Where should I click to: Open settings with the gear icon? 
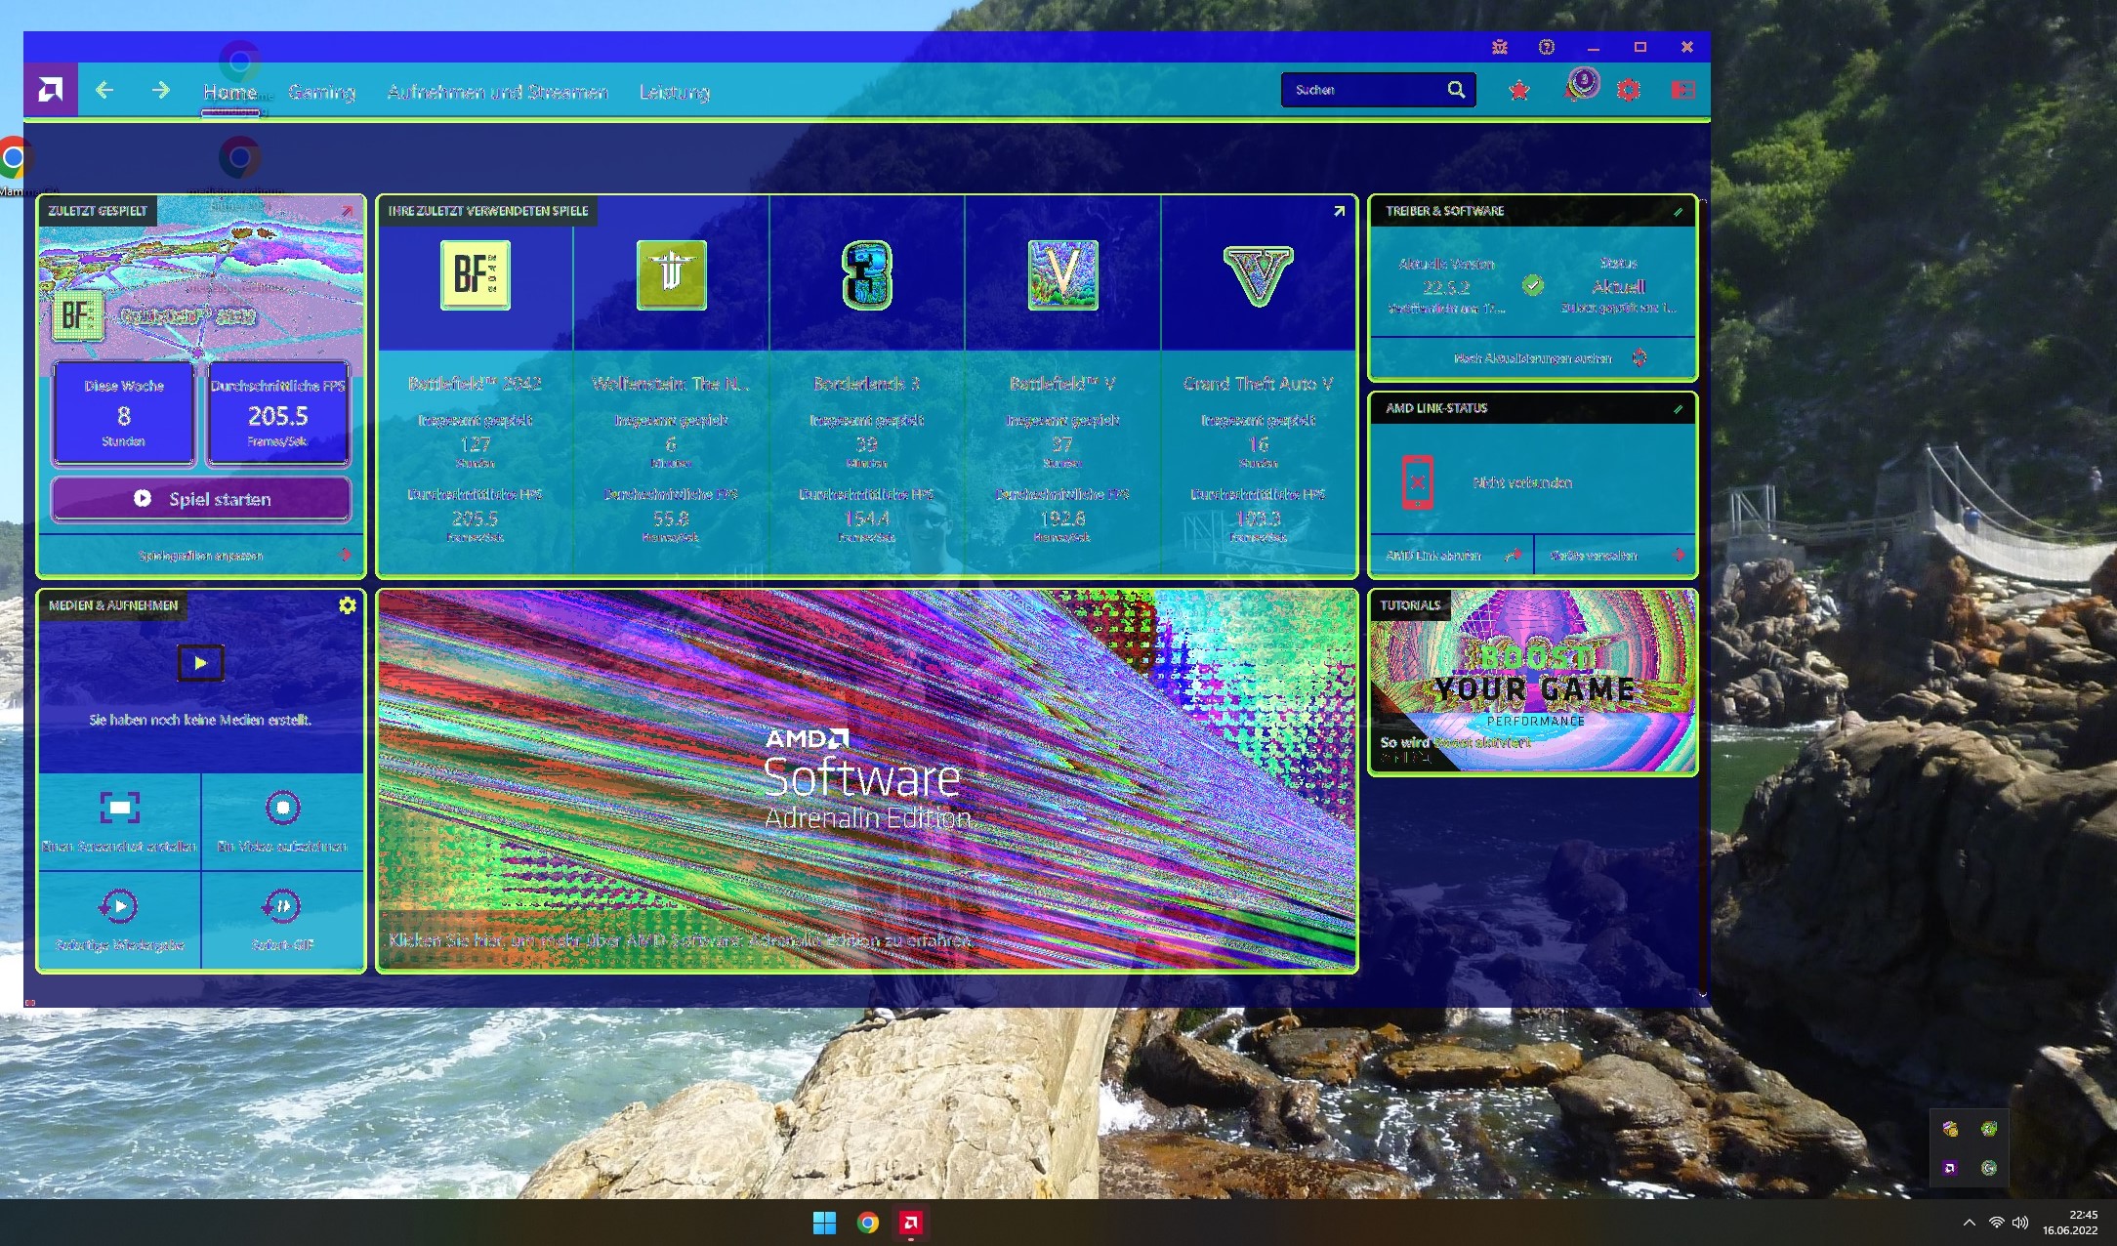click(x=1628, y=90)
